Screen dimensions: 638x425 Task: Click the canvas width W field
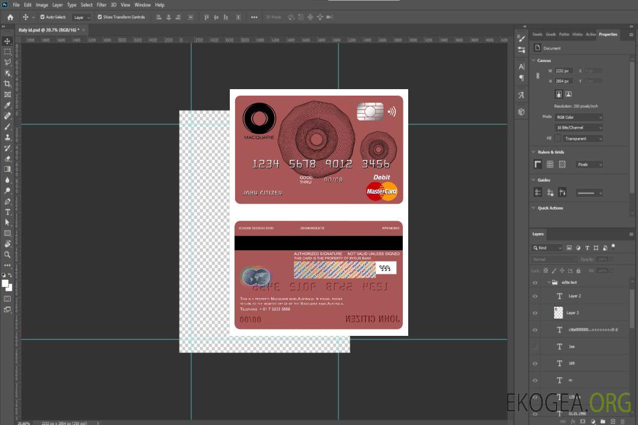pos(564,71)
